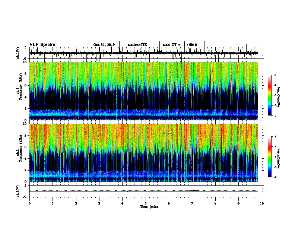Viewport: 295px width, 228px height.
Task: Select the date label 'Oct. 31, 2019'
Action: point(104,45)
